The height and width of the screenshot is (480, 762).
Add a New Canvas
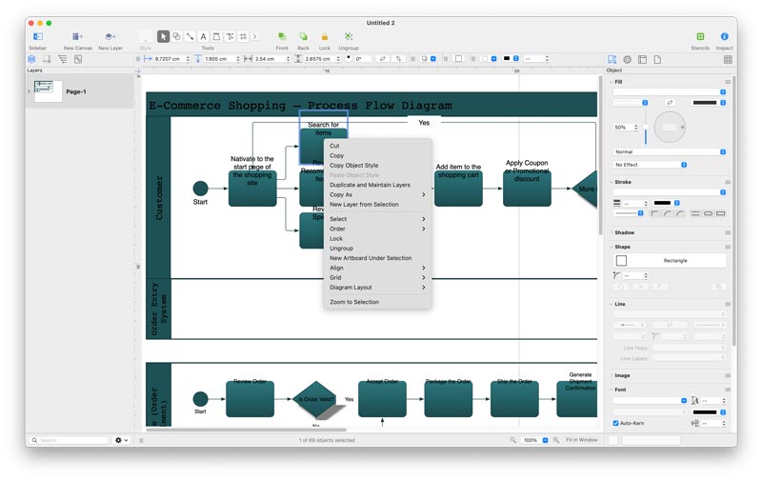point(77,36)
